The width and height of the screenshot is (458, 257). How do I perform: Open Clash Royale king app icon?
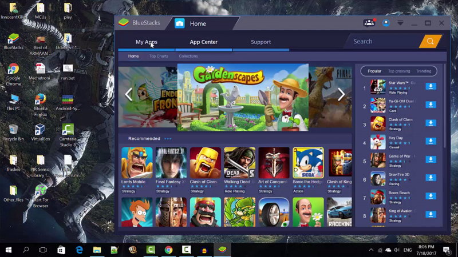(206, 212)
